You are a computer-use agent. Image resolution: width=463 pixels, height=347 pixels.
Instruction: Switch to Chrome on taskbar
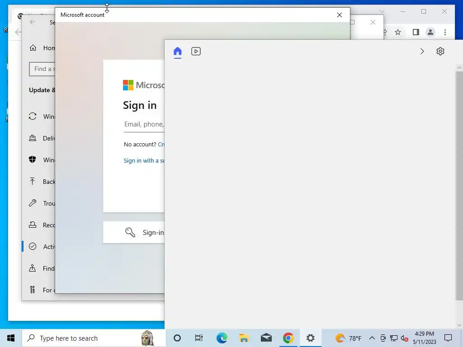click(x=288, y=338)
